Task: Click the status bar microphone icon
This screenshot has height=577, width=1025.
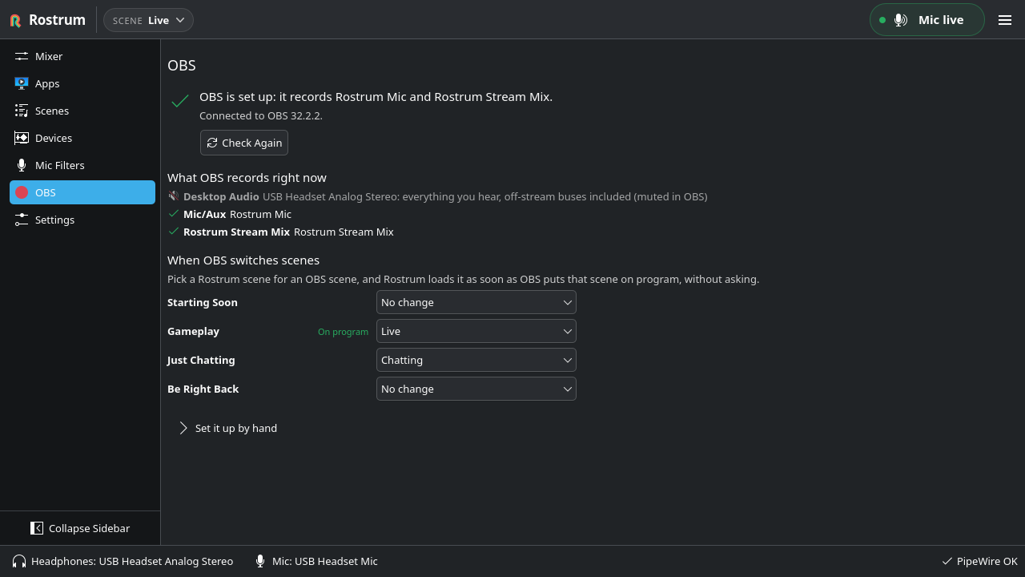Action: pyautogui.click(x=260, y=561)
